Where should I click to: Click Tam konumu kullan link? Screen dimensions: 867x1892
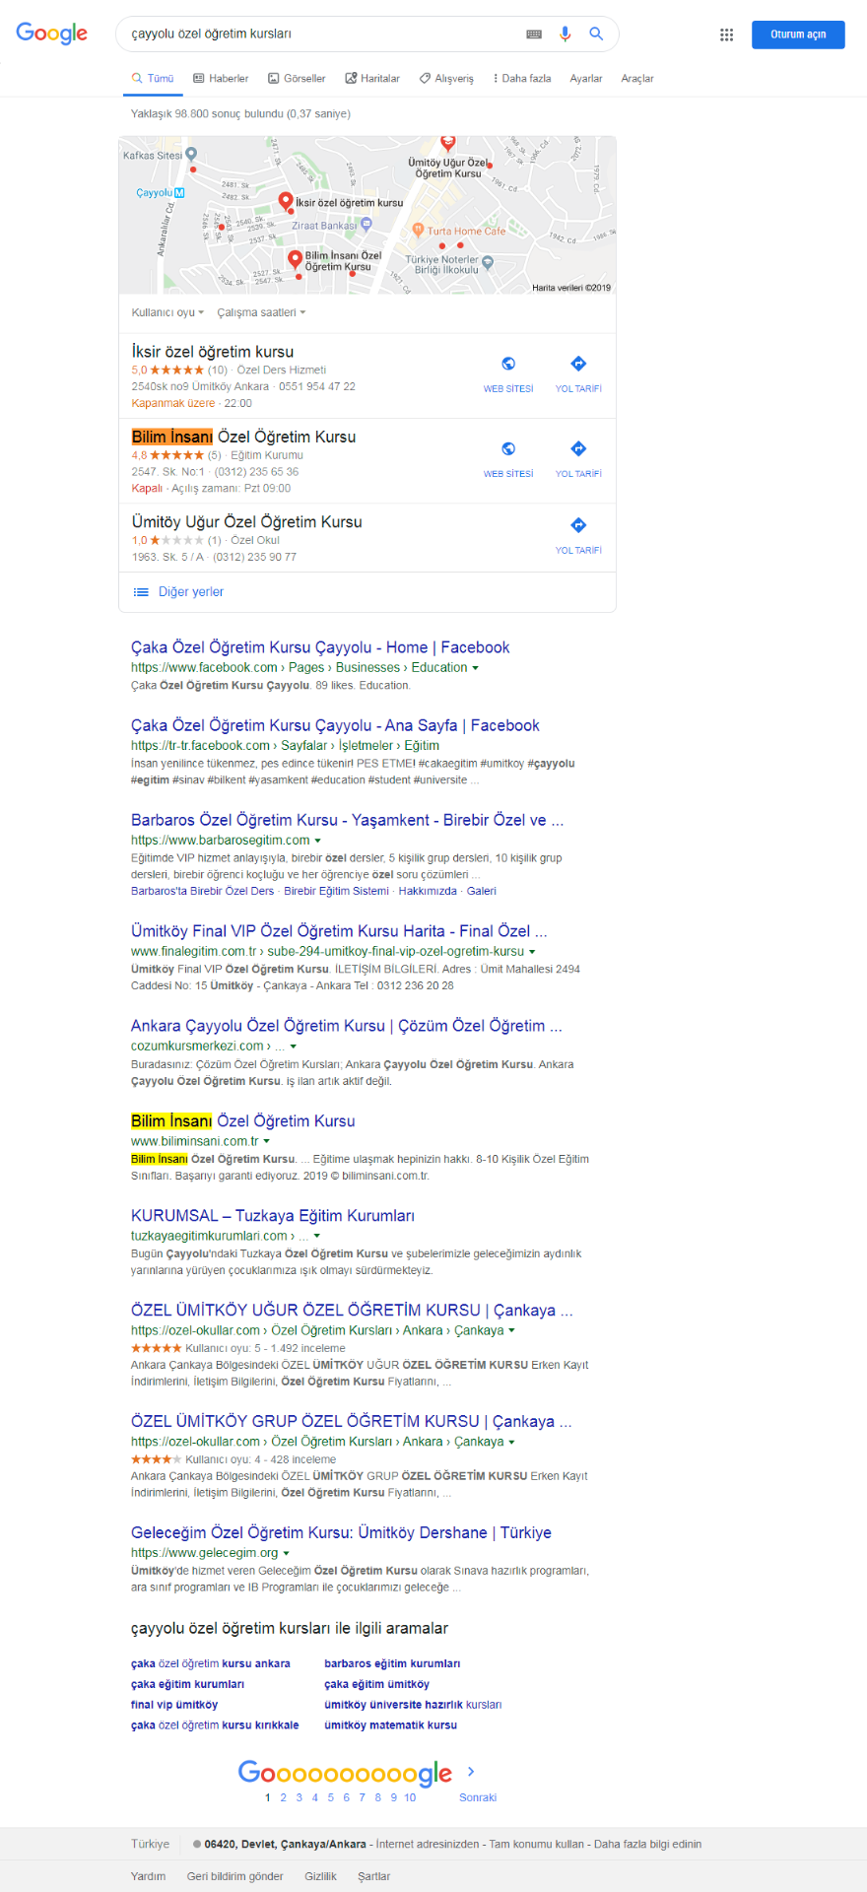[537, 1844]
